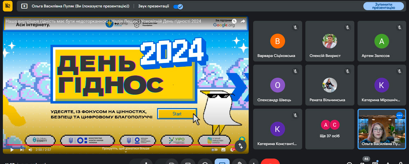The height and width of the screenshot is (164, 409).
Task: Expand 'Прокрутіть, щоб дізнатися більше' chevron
Action: (x=126, y=152)
